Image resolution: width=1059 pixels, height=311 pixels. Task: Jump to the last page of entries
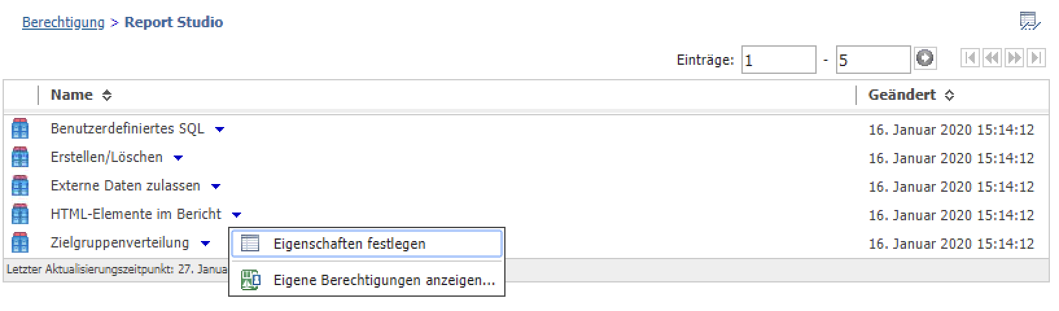(1036, 58)
